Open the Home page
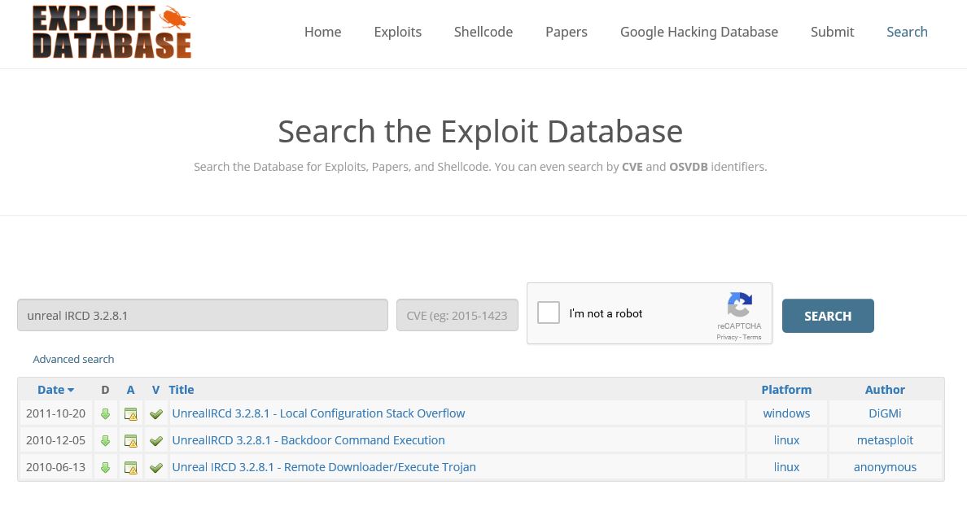The width and height of the screenshot is (967, 507). click(x=322, y=32)
